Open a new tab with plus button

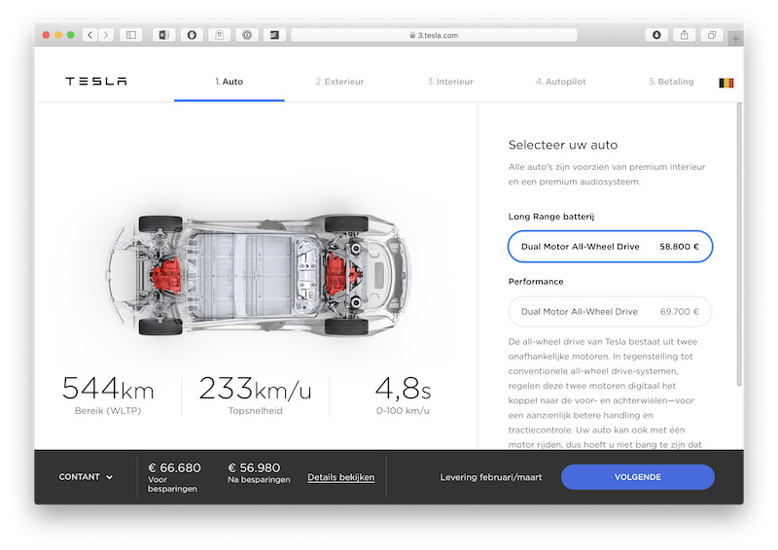click(735, 38)
